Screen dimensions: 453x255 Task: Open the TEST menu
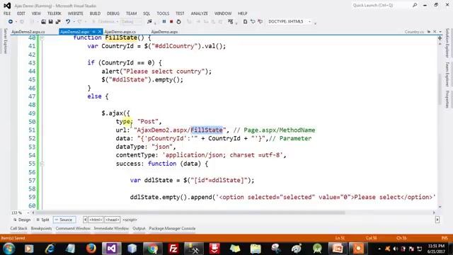[x=180, y=13]
